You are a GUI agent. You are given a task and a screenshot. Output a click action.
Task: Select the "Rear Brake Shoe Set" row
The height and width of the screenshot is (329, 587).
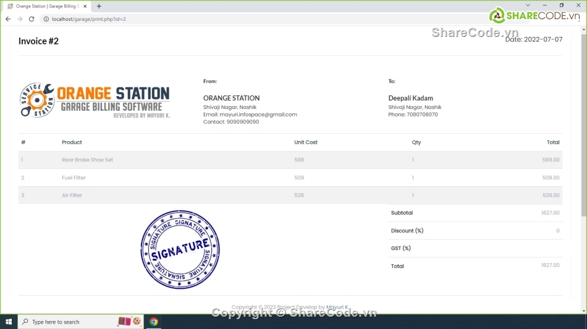point(290,160)
